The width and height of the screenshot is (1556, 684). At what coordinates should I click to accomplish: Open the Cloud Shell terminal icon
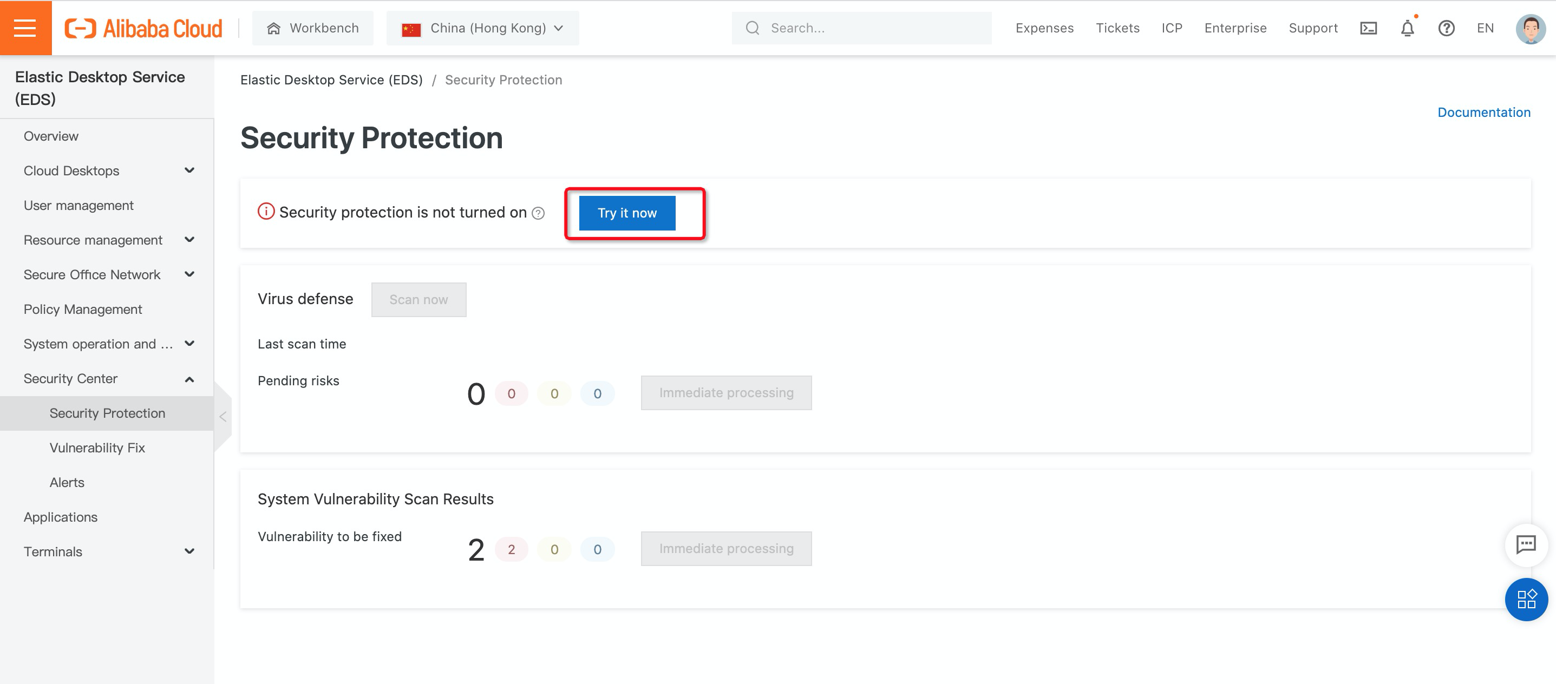(x=1368, y=28)
